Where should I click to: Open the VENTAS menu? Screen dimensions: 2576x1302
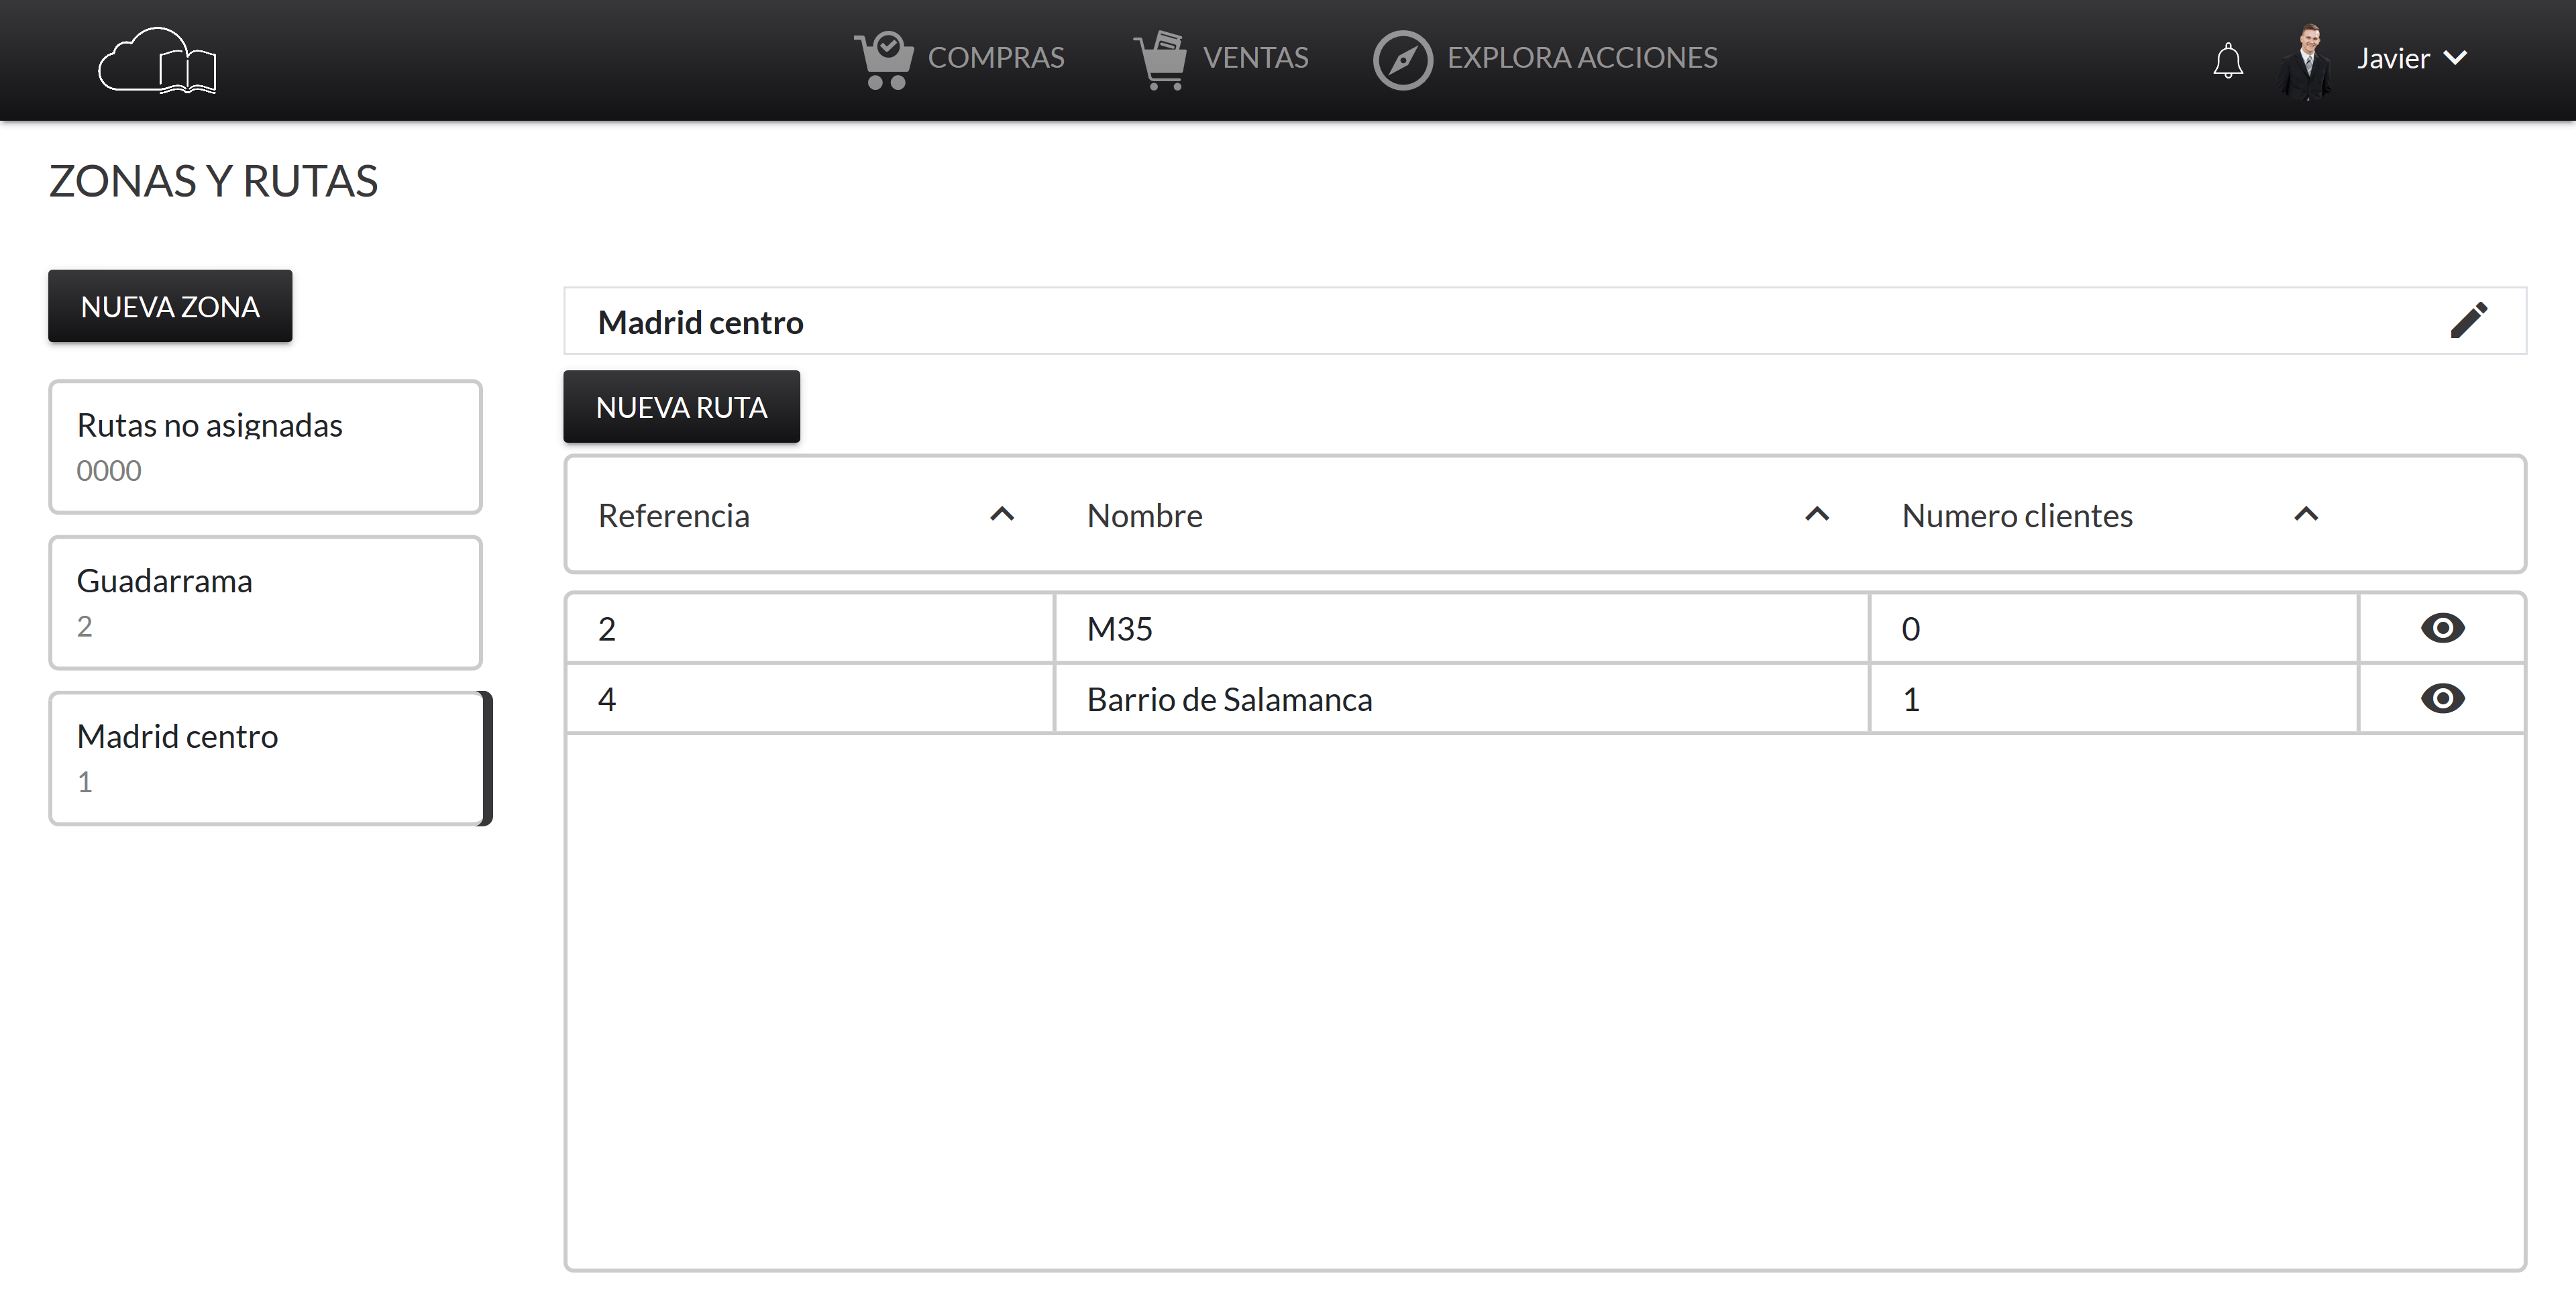(x=1255, y=58)
